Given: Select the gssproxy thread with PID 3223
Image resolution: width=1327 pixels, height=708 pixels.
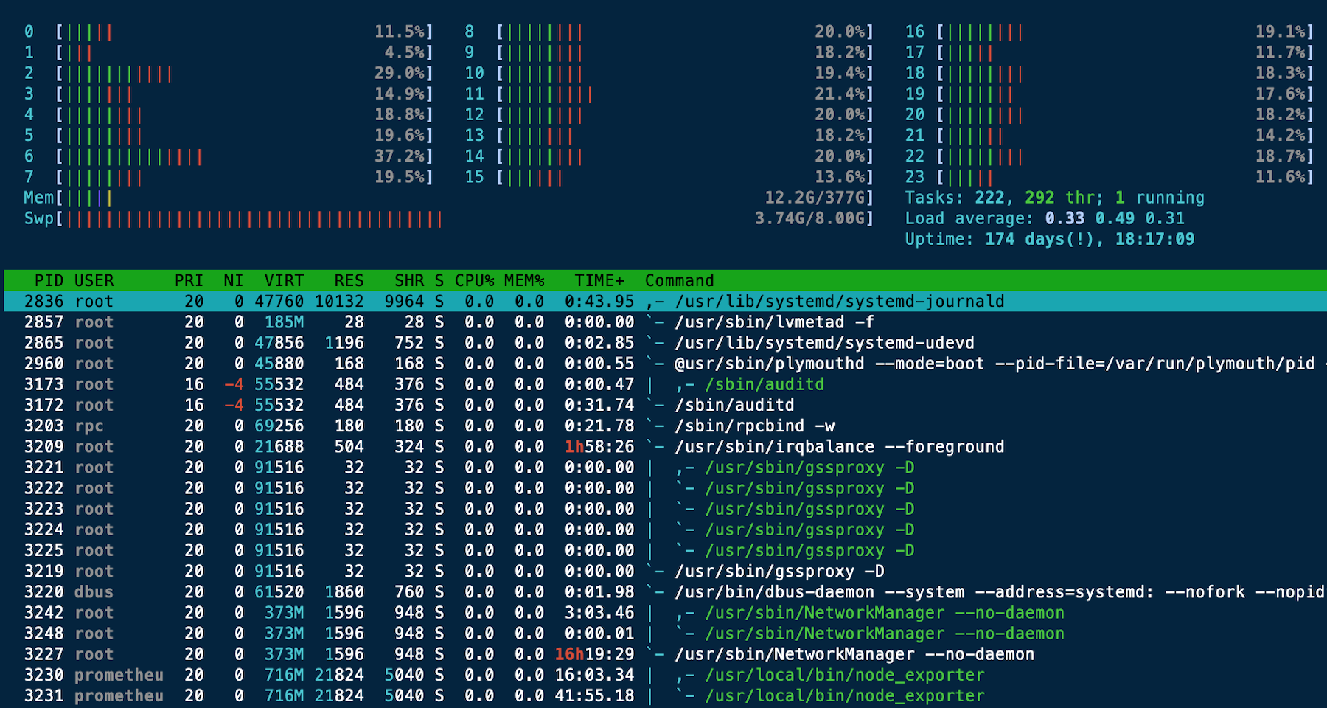Looking at the screenshot, I should click(x=665, y=509).
